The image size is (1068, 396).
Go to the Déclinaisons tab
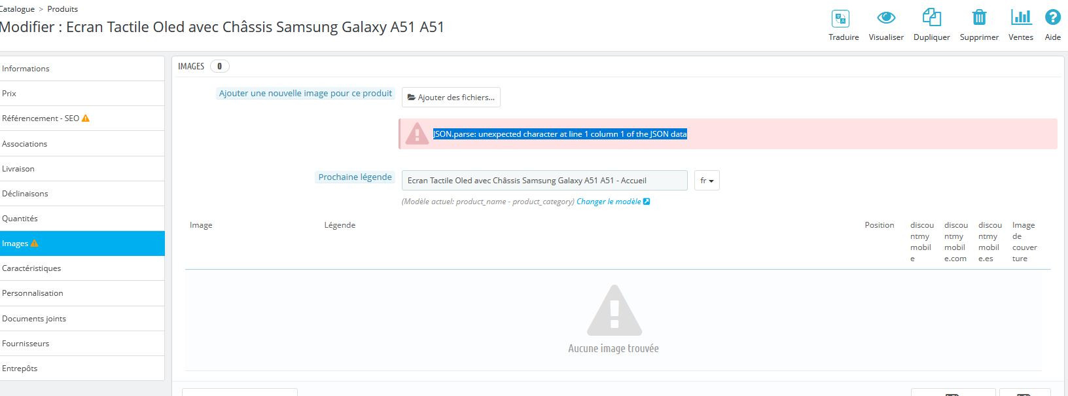tap(25, 194)
